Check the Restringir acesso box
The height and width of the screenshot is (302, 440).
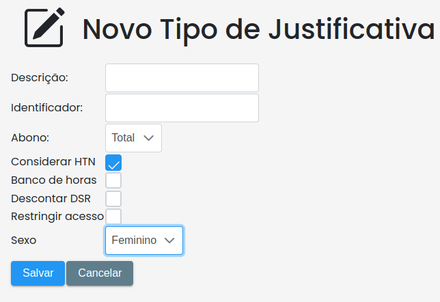(113, 217)
